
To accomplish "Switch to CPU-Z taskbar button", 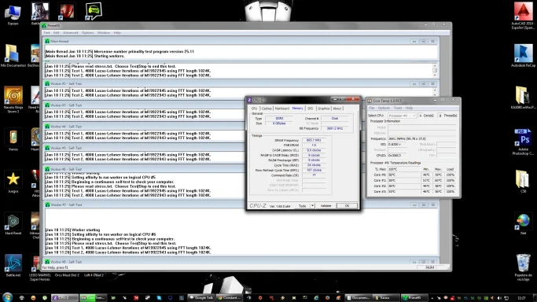I will coord(64,297).
